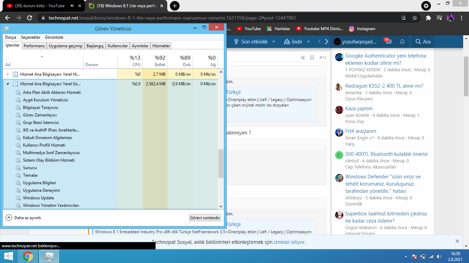Click the 2.562,4 MB memory value
Screen dimensions: 469x263
(156, 84)
